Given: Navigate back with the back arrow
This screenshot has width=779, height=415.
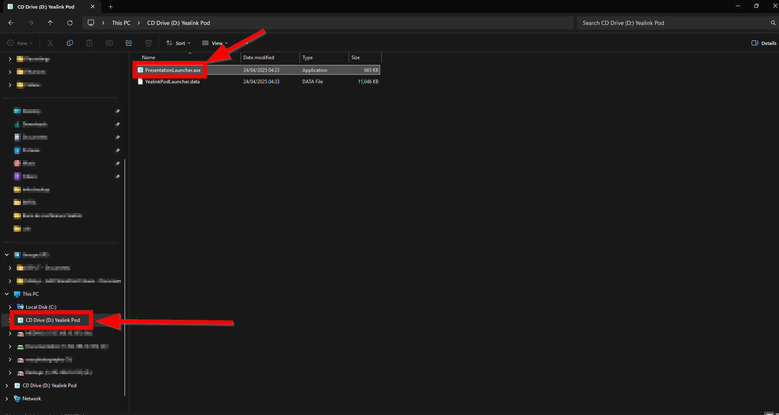Looking at the screenshot, I should [11, 23].
